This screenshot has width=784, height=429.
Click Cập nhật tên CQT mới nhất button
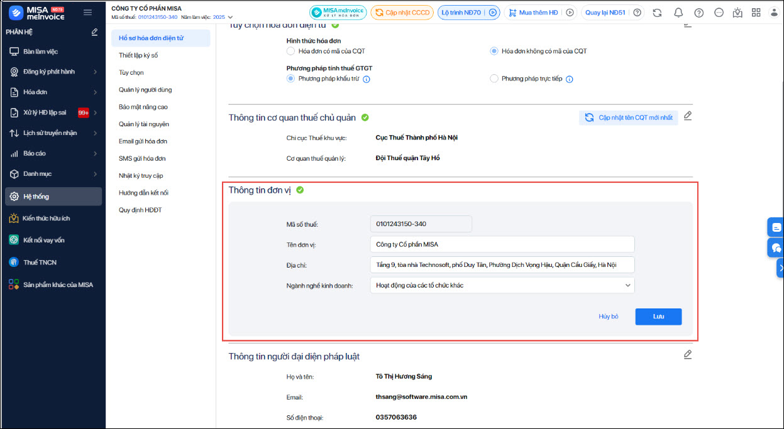coord(629,117)
